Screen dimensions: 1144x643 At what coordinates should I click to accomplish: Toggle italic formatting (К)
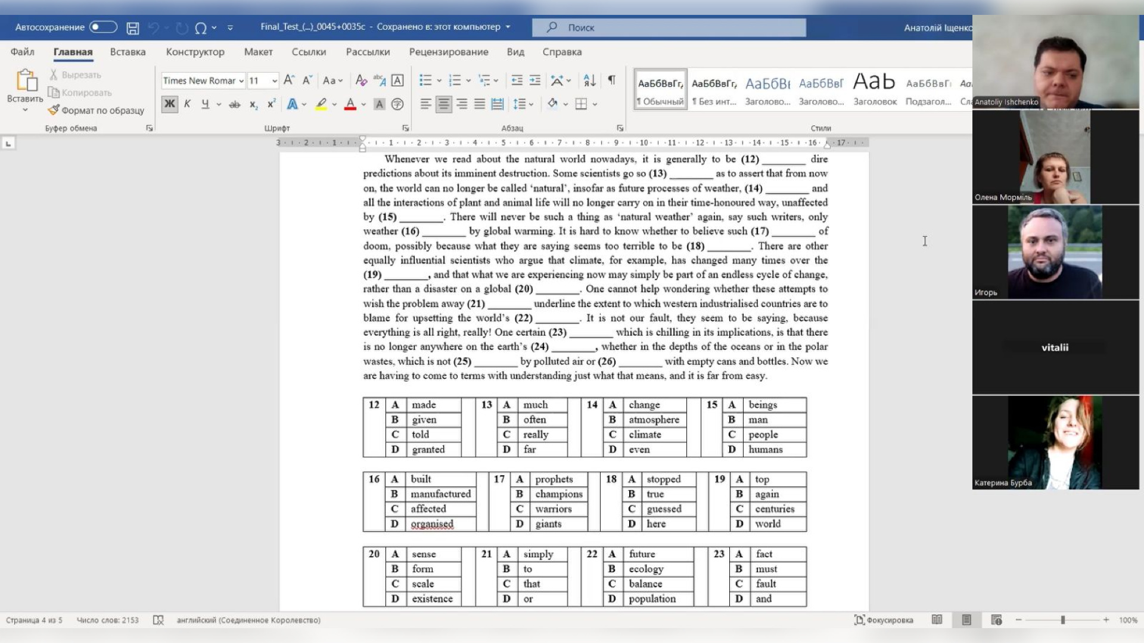click(x=187, y=104)
